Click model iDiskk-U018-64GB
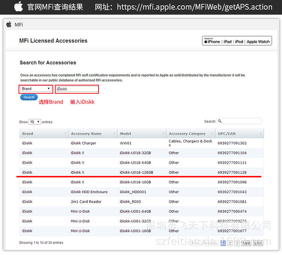 135,163
